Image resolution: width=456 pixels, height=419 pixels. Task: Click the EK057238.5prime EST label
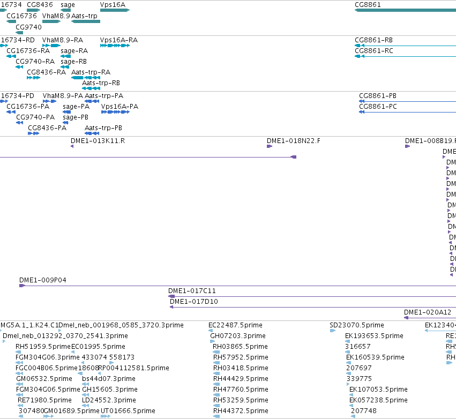(378, 400)
